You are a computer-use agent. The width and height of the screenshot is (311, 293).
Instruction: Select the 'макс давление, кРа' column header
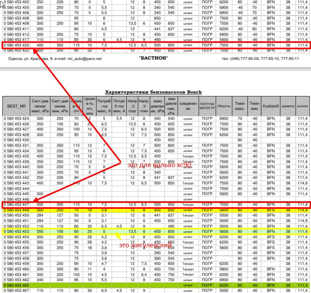coord(157,106)
